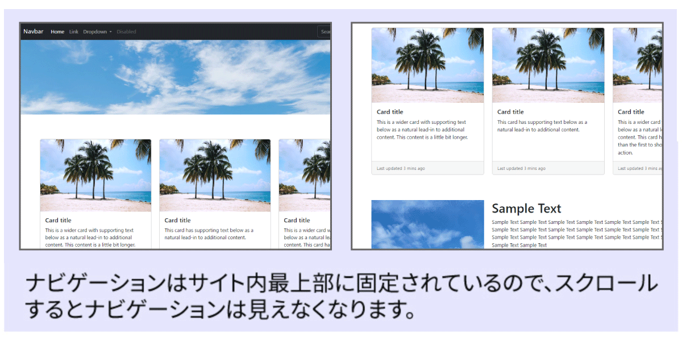This screenshot has height=341, width=682.
Task: Right screenshot: click the first card's "Card title"
Action: click(389, 112)
